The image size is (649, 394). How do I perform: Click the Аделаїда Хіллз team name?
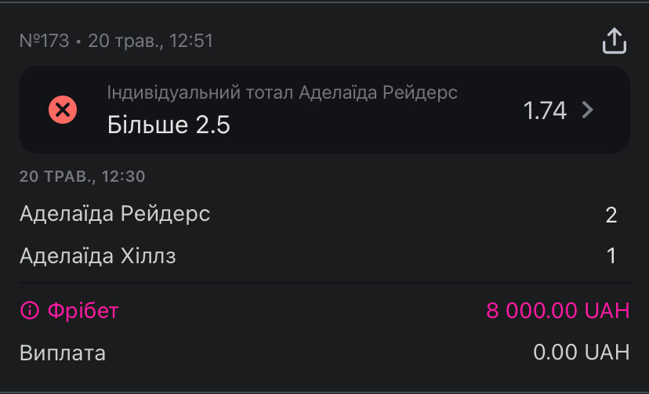click(x=98, y=256)
